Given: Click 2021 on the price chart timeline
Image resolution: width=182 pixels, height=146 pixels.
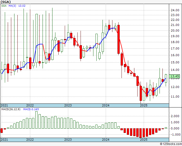Looking at the screenshot, I should 4,105.
